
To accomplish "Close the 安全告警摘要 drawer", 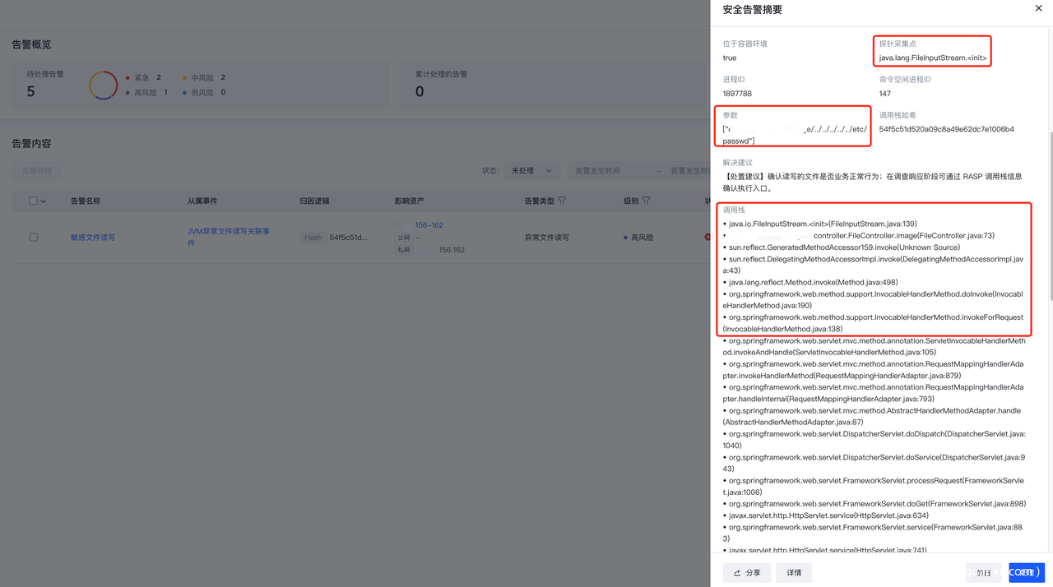I will pos(1038,8).
